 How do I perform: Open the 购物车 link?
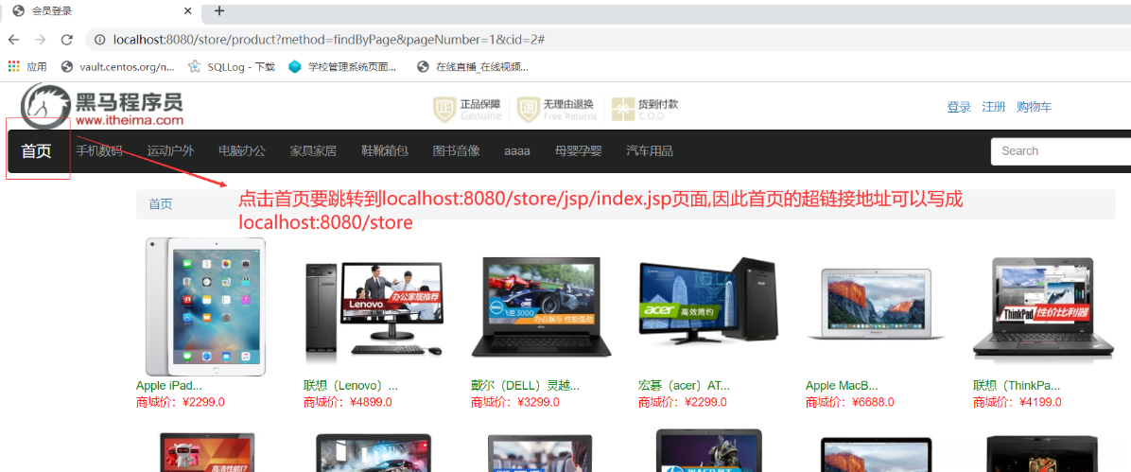point(1035,107)
